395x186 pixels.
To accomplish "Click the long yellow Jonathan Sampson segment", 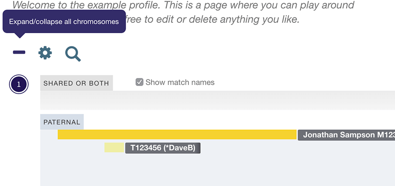I will click(x=177, y=134).
